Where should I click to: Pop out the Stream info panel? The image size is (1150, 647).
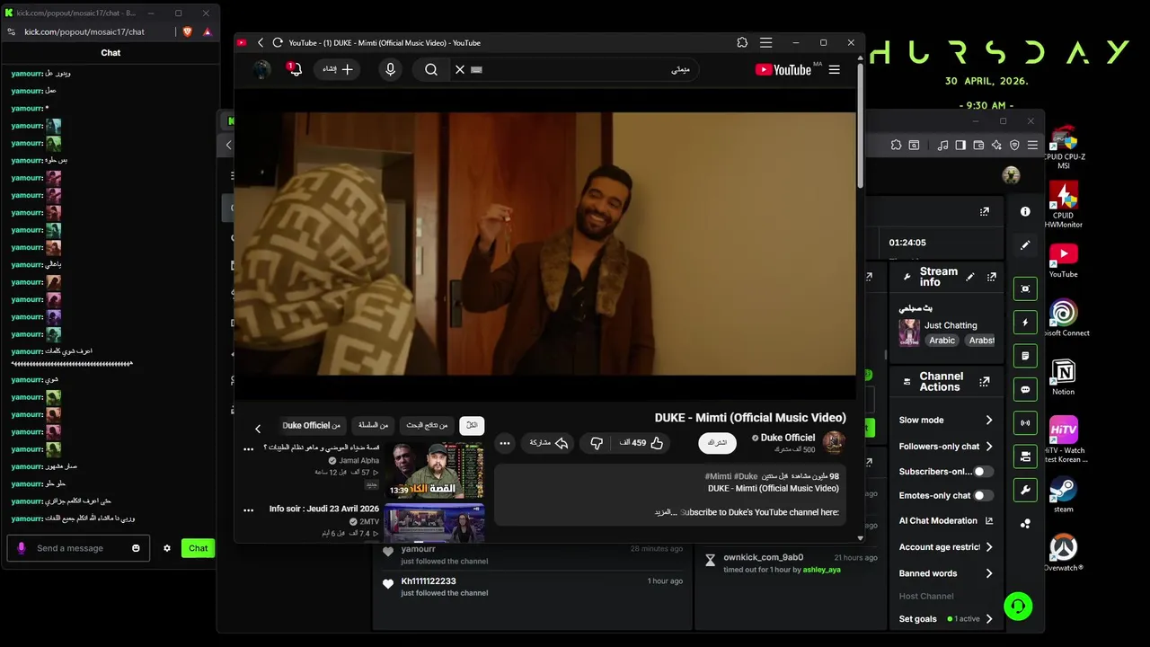pyautogui.click(x=992, y=277)
